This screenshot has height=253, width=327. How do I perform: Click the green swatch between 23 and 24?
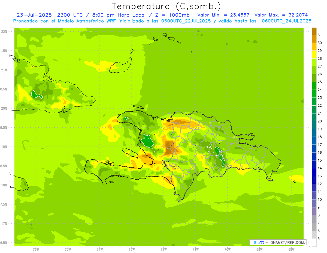point(314,94)
